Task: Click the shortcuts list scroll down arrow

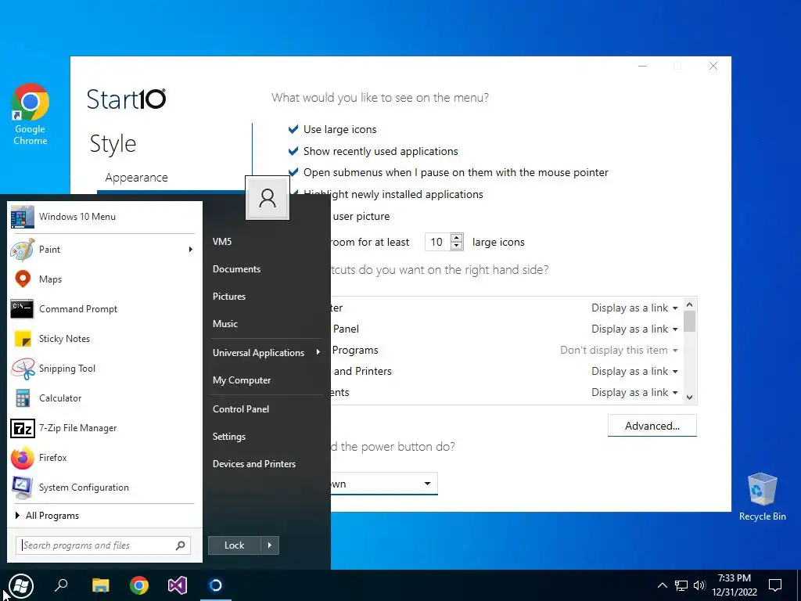Action: [x=689, y=397]
